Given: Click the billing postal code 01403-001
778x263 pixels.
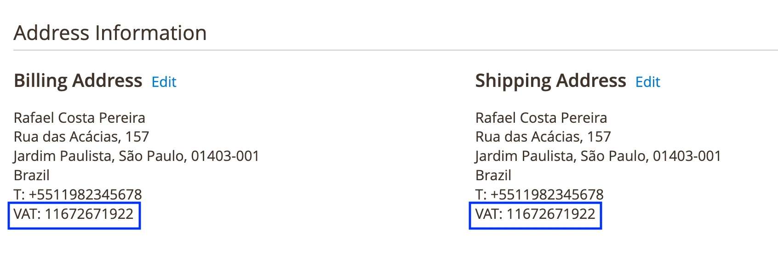Looking at the screenshot, I should coord(225,156).
